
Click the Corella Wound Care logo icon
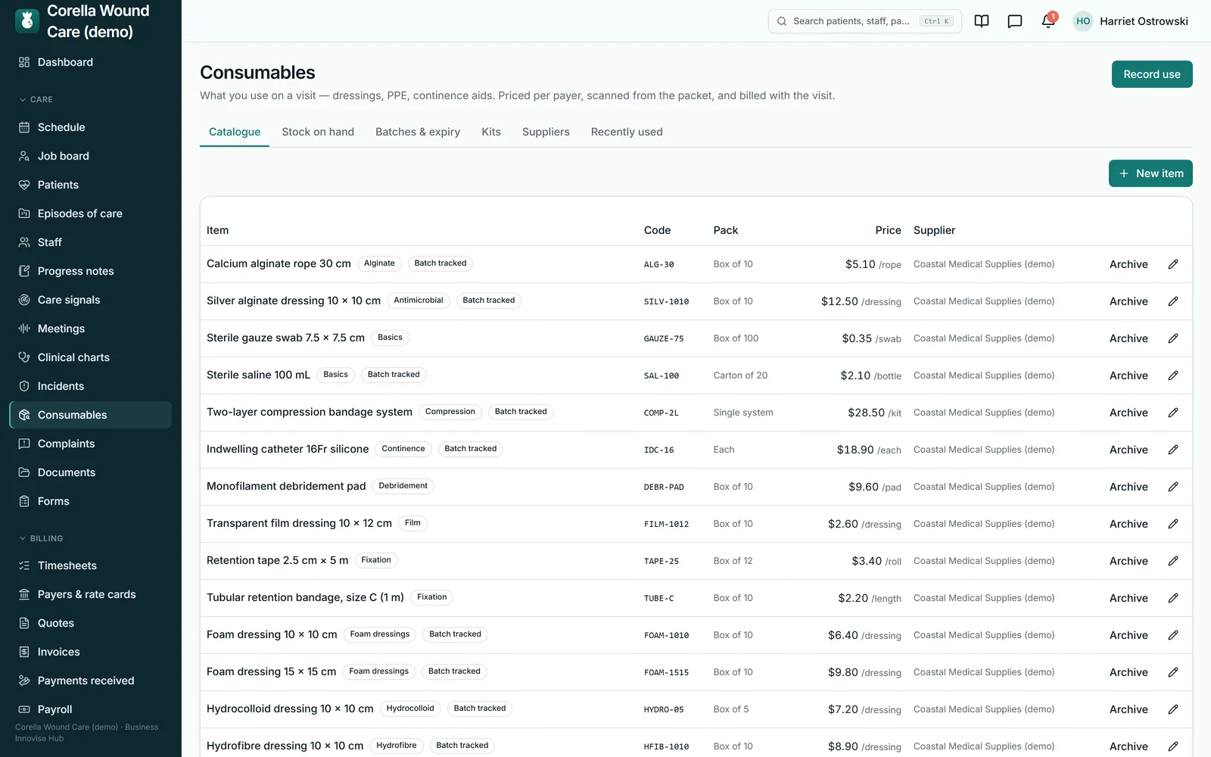coord(27,21)
